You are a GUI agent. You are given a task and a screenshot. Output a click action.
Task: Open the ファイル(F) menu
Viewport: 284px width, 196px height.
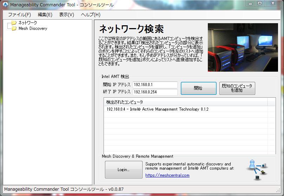19,15
